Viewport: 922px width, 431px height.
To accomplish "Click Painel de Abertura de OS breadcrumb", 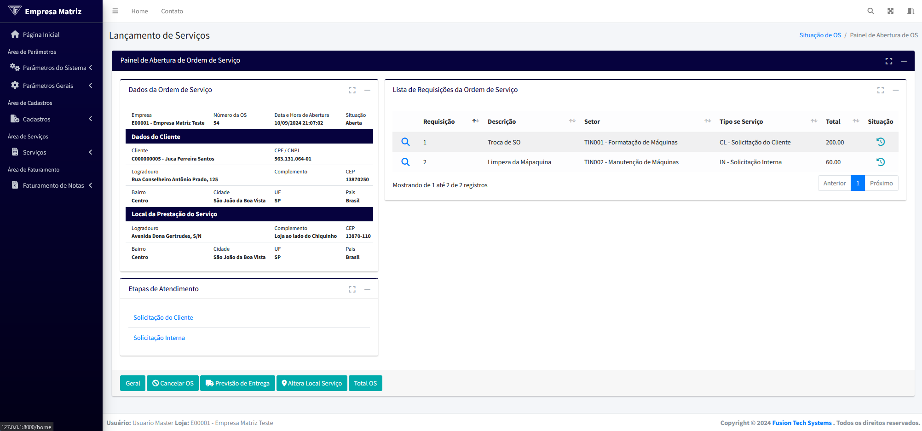I will pos(884,35).
